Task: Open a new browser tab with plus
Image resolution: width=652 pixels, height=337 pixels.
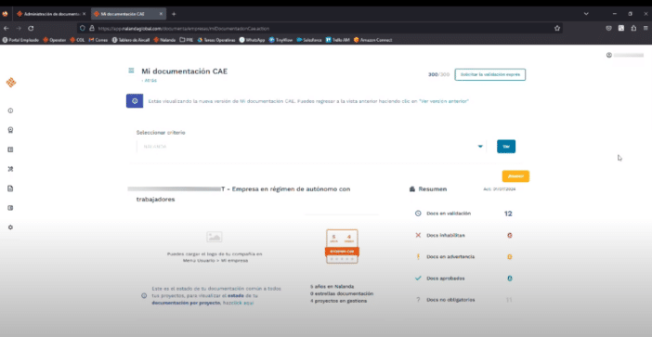Action: (174, 14)
